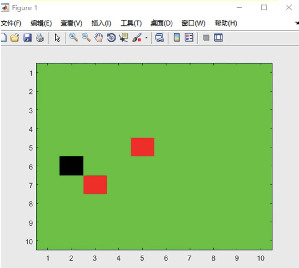Viewport: 299px width, 268px height.
Task: Activate the Rotate 3D tool
Action: point(111,37)
